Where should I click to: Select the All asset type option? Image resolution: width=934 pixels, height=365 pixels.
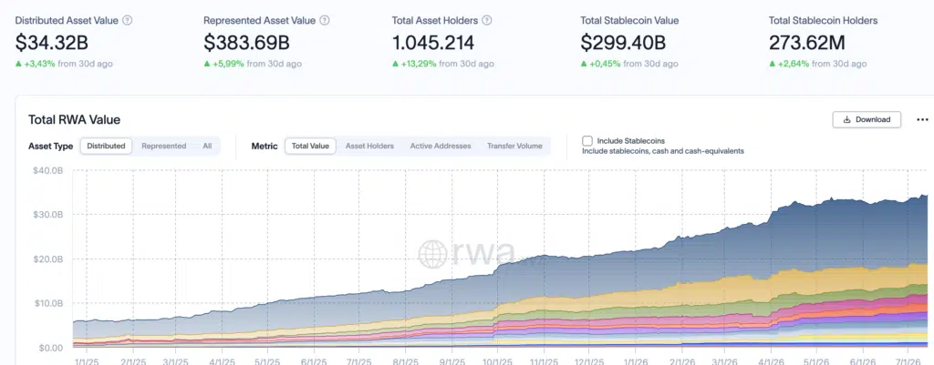tap(207, 146)
